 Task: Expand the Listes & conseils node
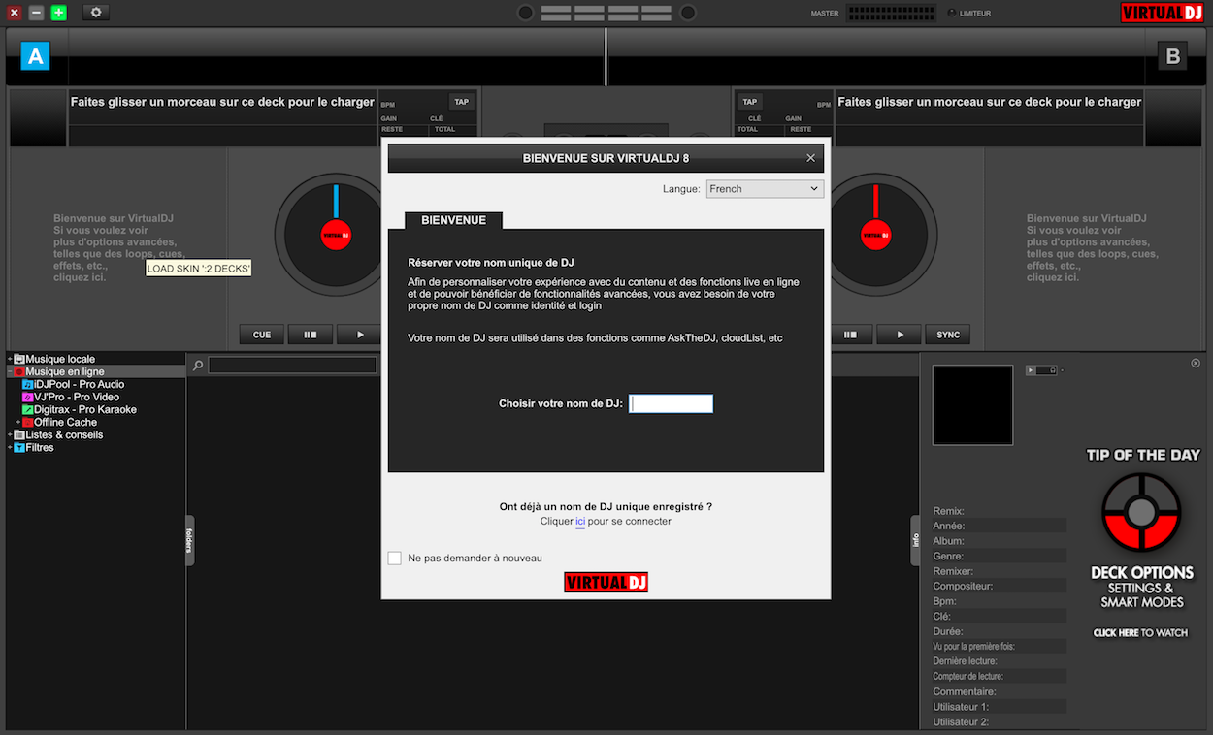pos(10,434)
